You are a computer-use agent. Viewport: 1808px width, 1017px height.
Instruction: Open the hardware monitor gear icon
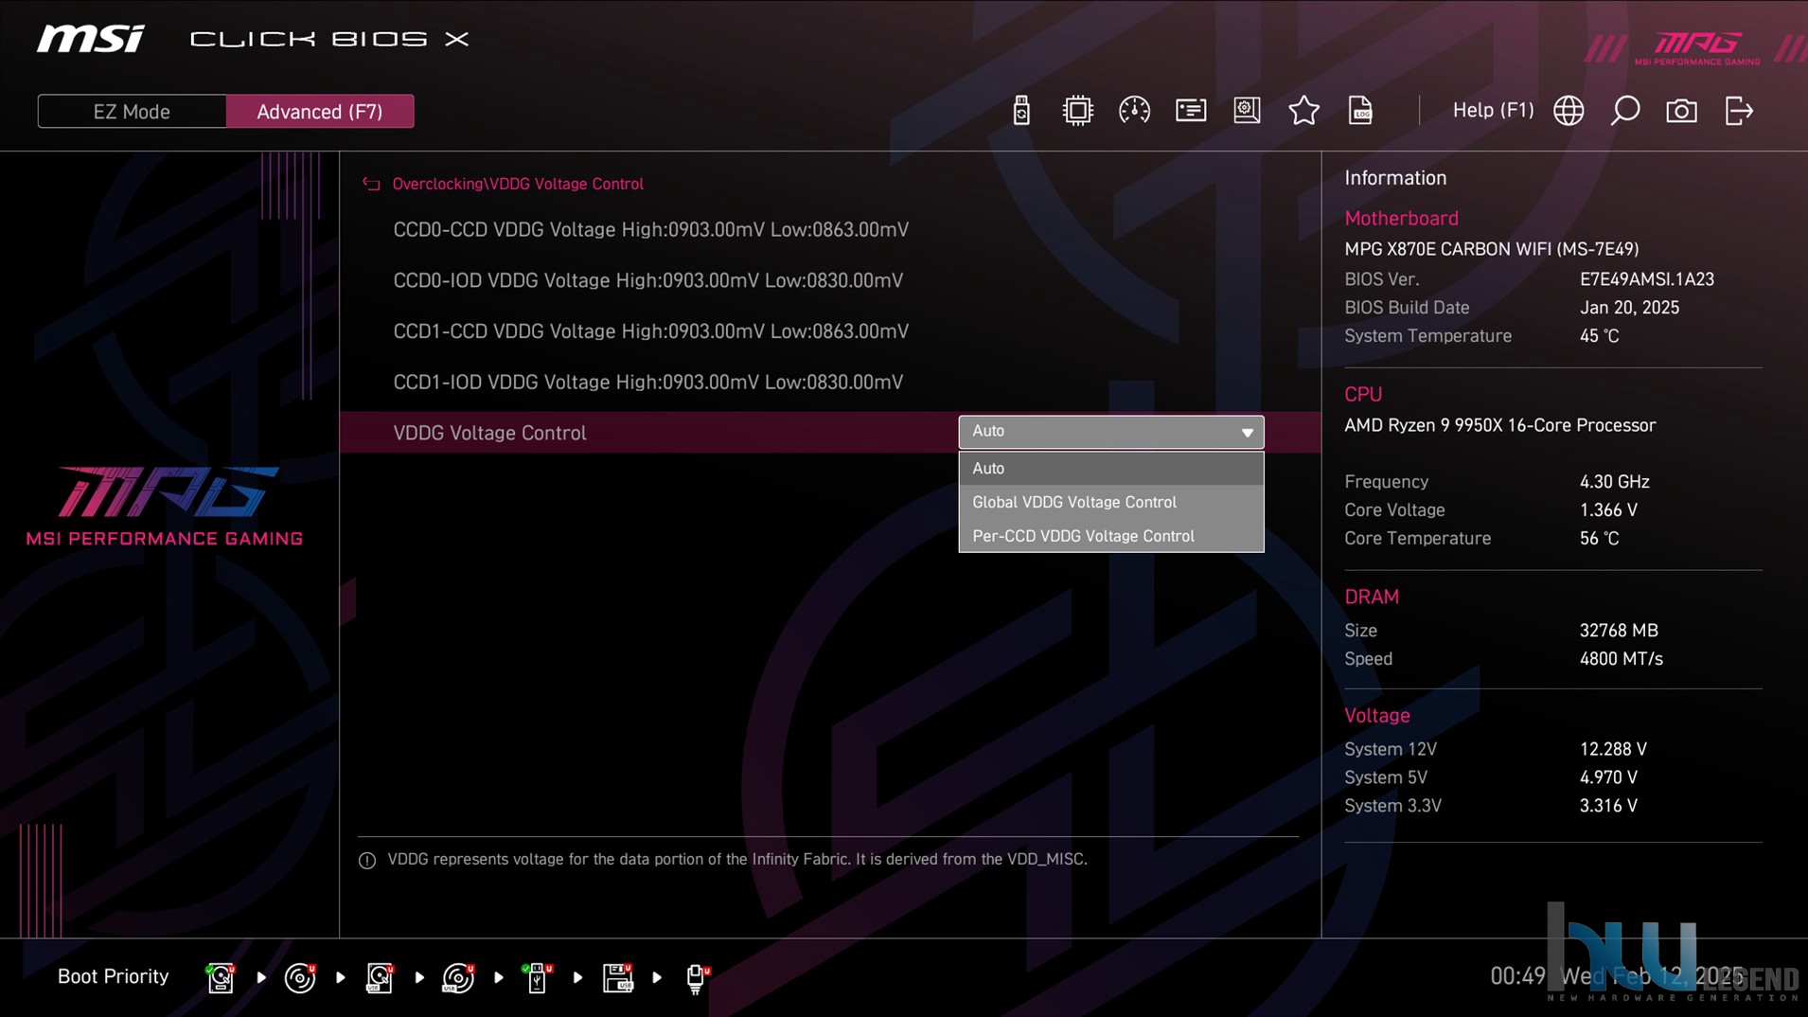[x=1247, y=111]
